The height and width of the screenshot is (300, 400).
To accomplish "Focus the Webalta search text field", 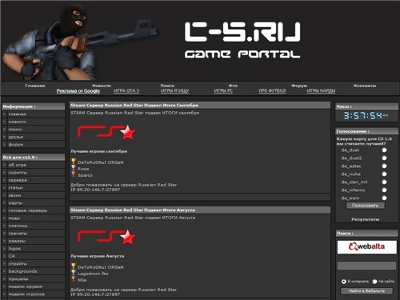I will pos(366,266).
